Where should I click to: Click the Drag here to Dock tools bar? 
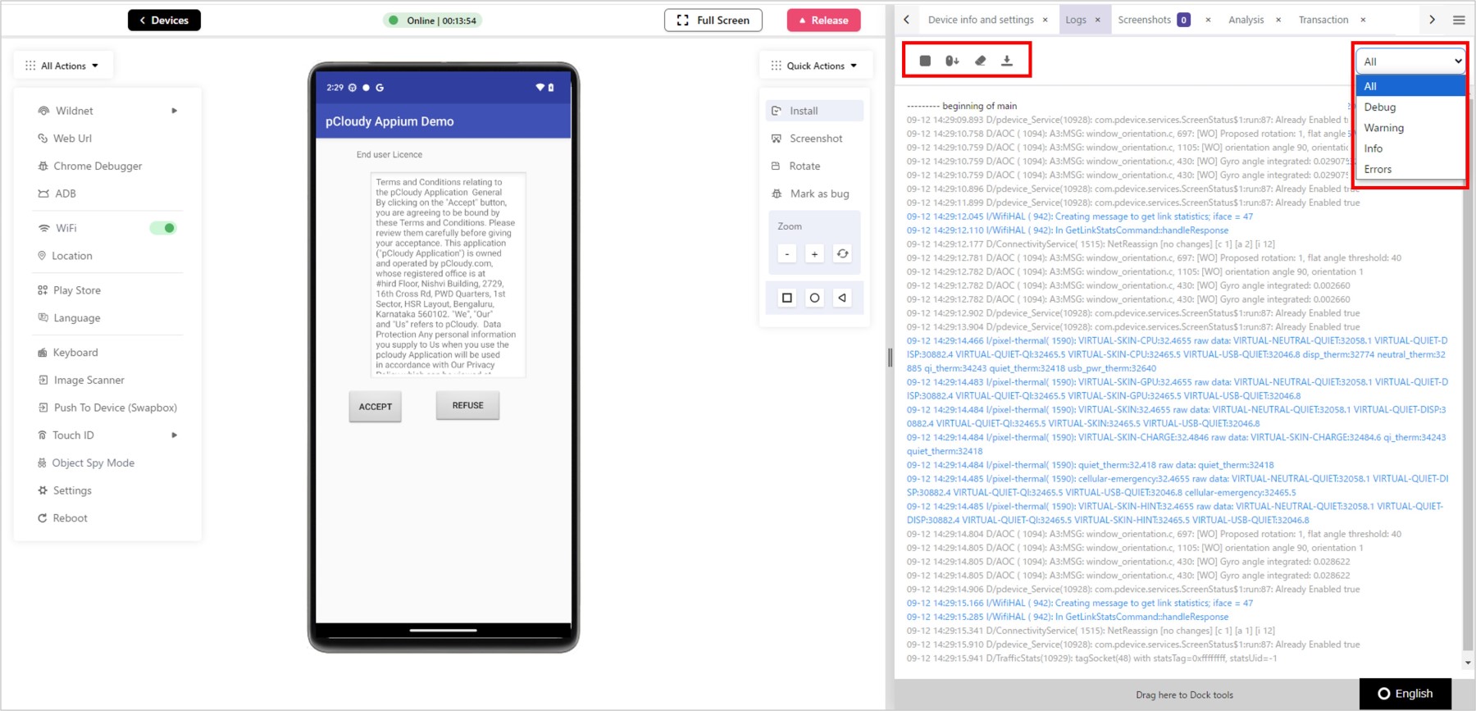1184,695
